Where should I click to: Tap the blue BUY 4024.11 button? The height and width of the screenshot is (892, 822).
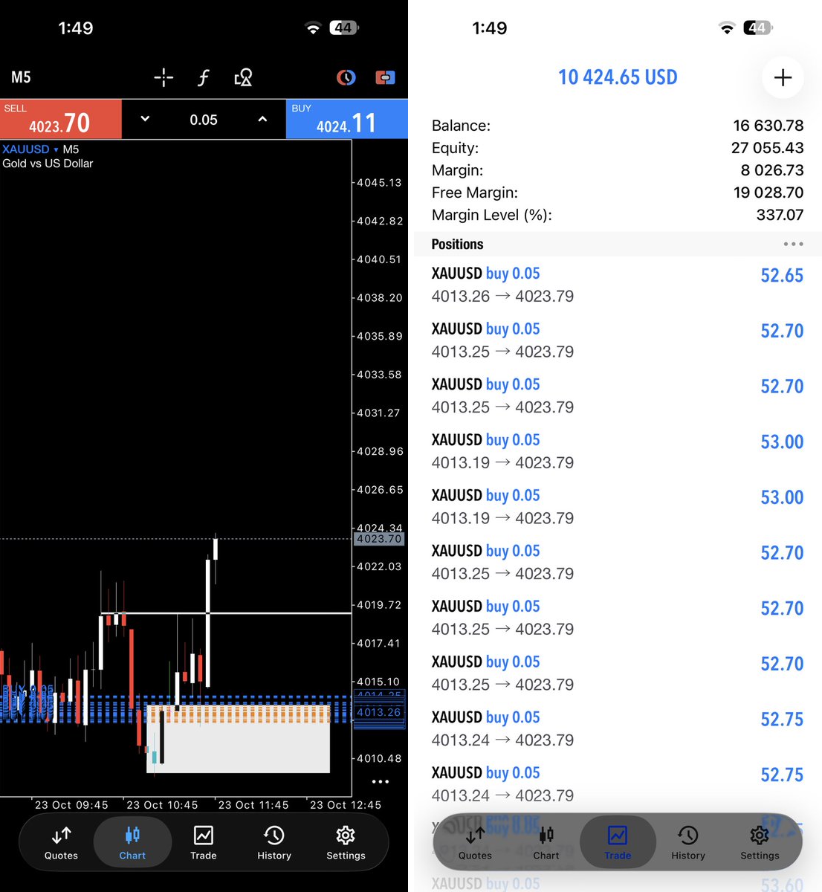(347, 119)
